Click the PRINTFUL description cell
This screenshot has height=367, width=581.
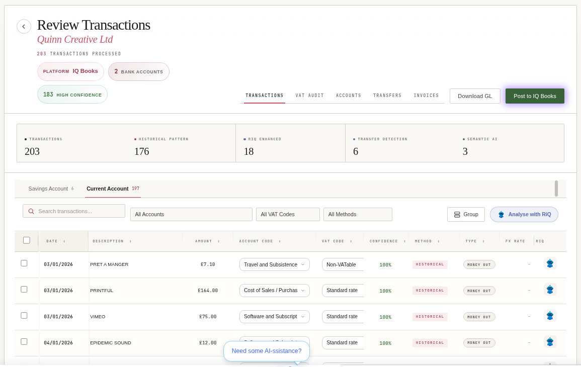102,291
